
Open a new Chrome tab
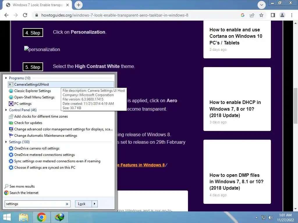(79, 5)
